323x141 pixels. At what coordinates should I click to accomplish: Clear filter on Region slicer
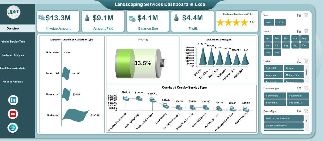pos(306,61)
